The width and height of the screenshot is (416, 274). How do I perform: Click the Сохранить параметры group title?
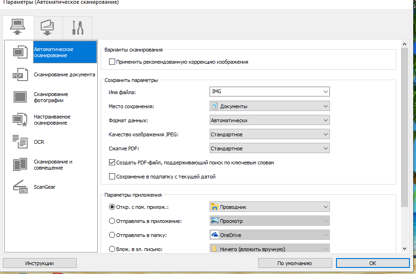pyautogui.click(x=131, y=80)
